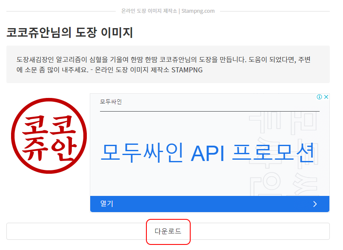The width and height of the screenshot is (343, 250).
Task: Click the description text mentioning STAMPNG
Action: (x=163, y=65)
